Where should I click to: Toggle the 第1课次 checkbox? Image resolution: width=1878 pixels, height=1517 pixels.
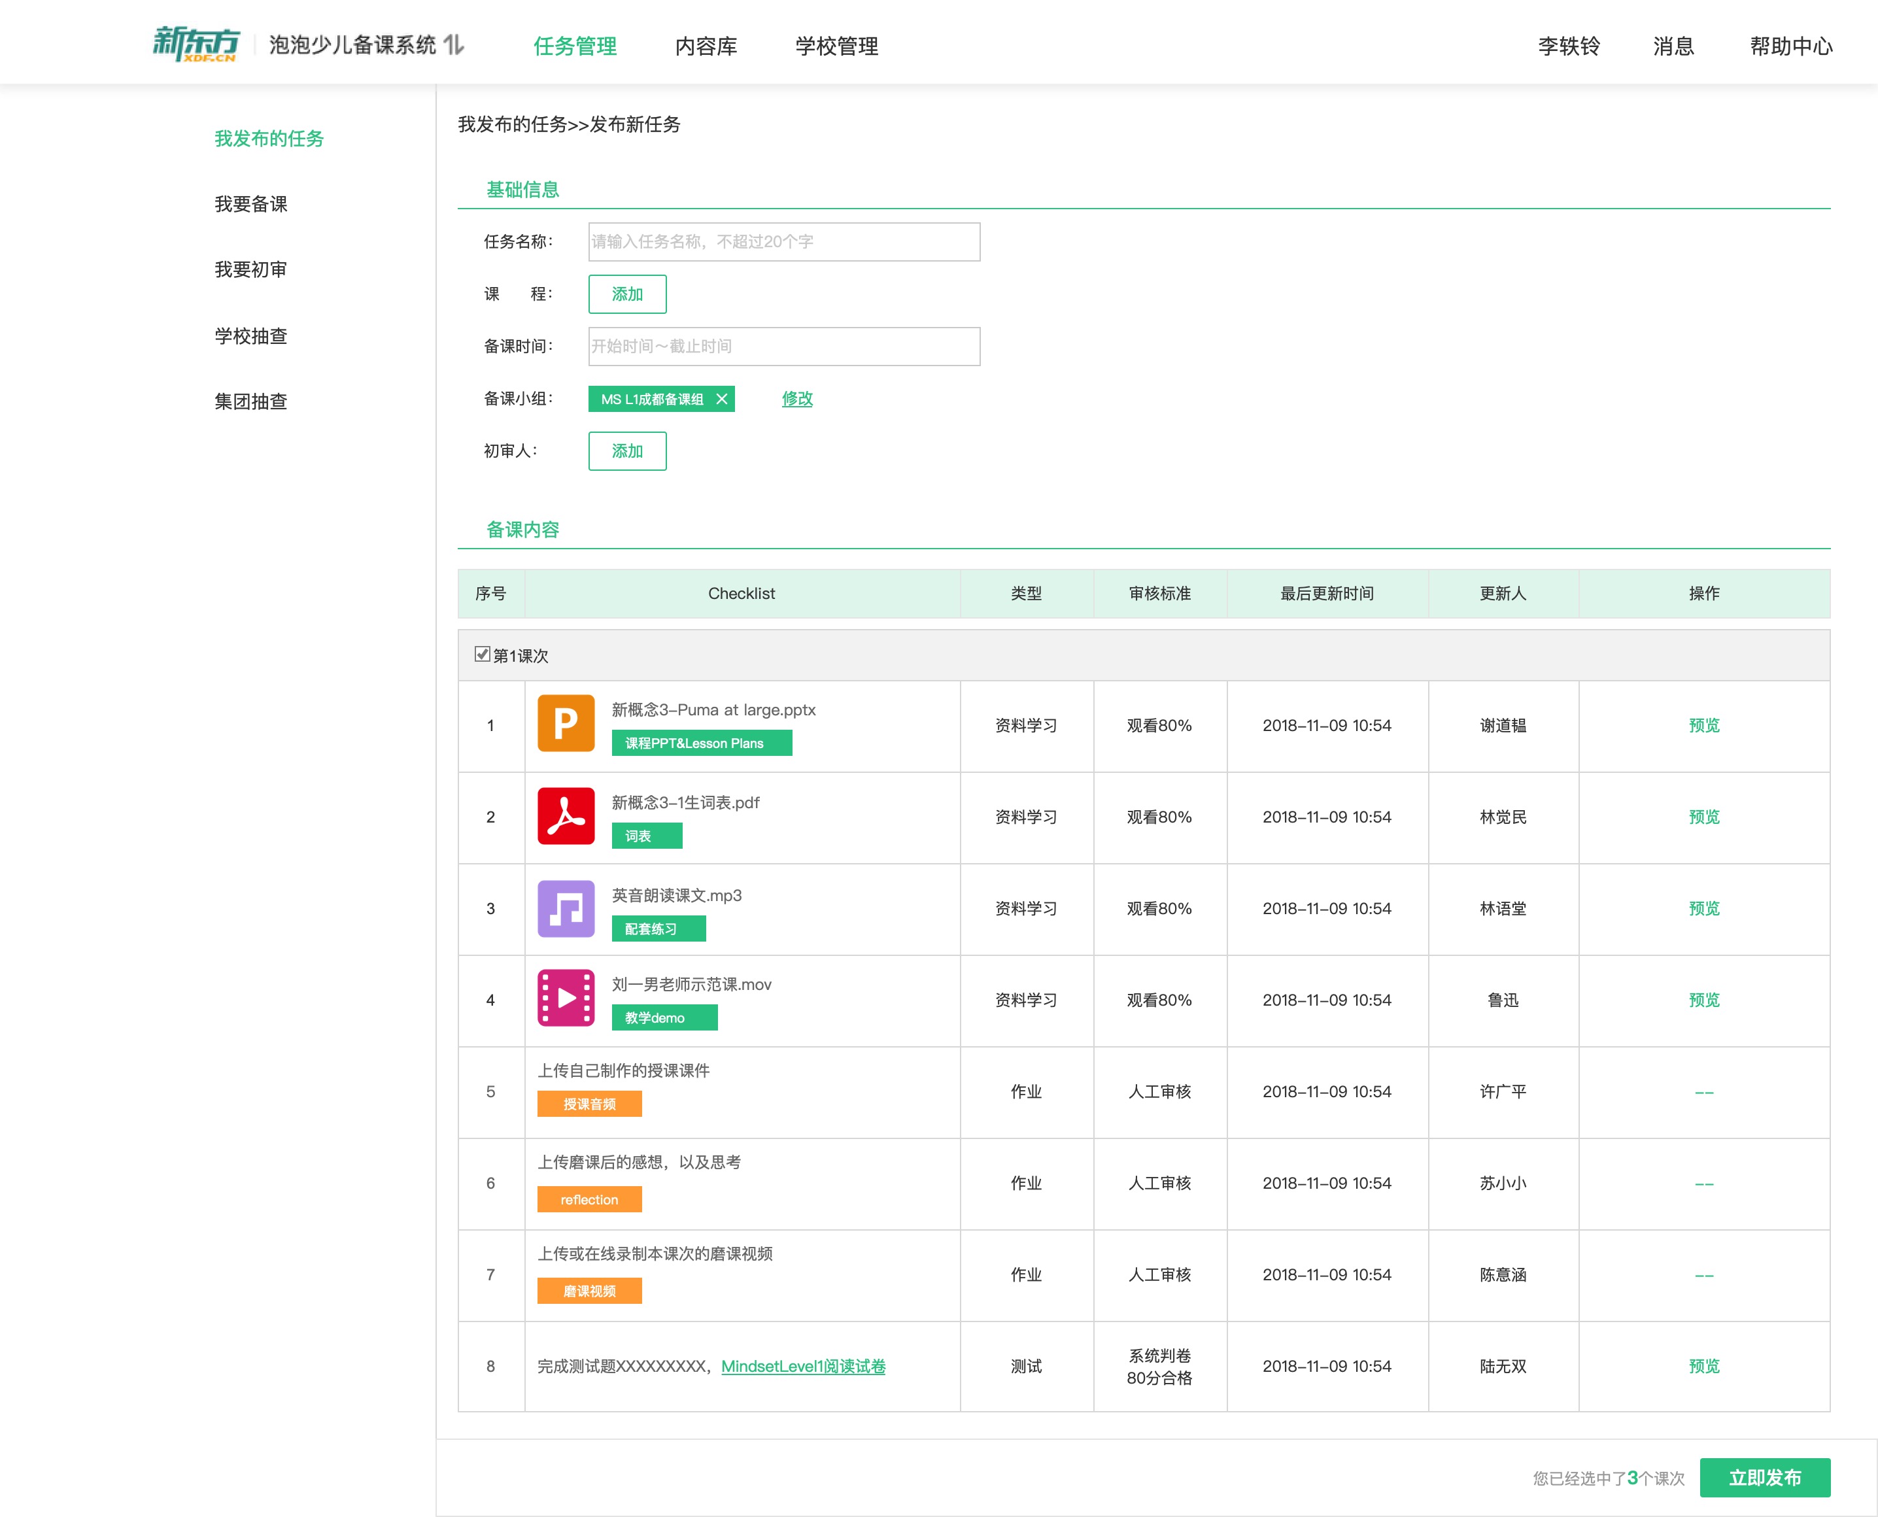(481, 654)
